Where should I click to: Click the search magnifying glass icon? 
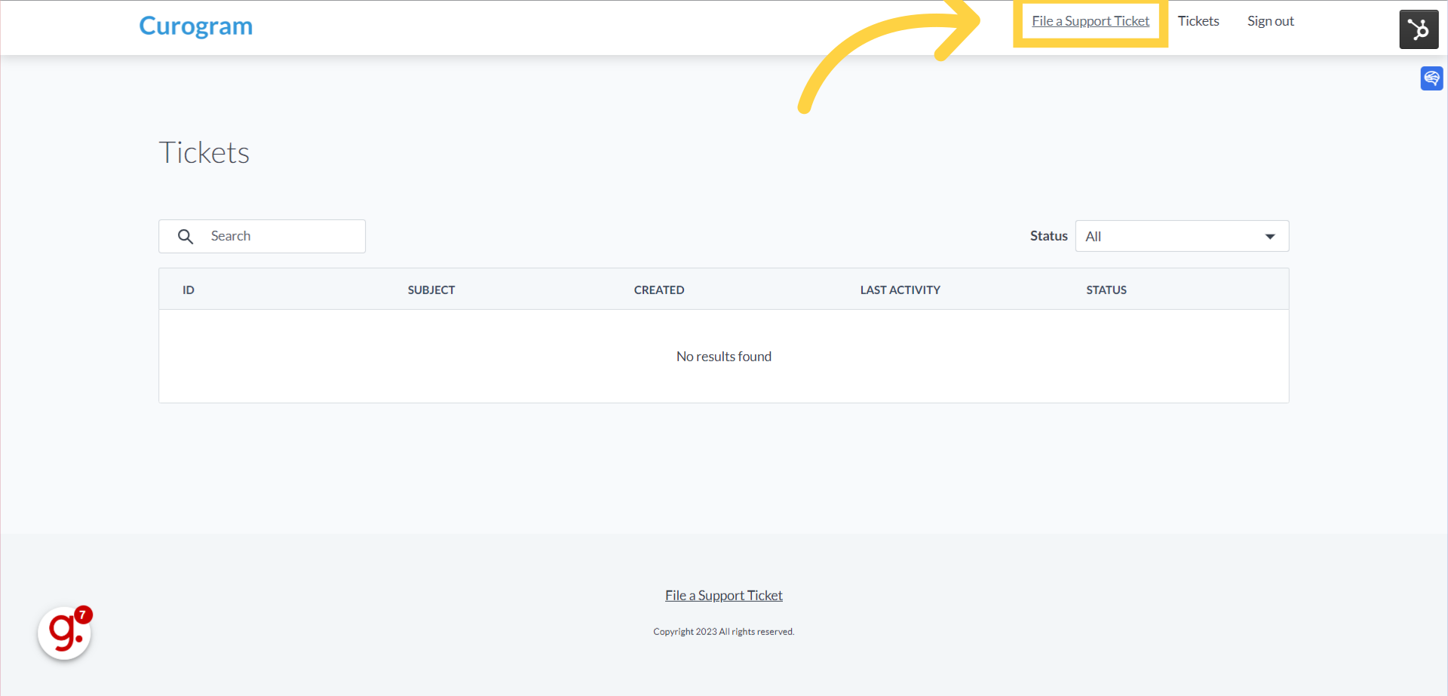tap(186, 236)
